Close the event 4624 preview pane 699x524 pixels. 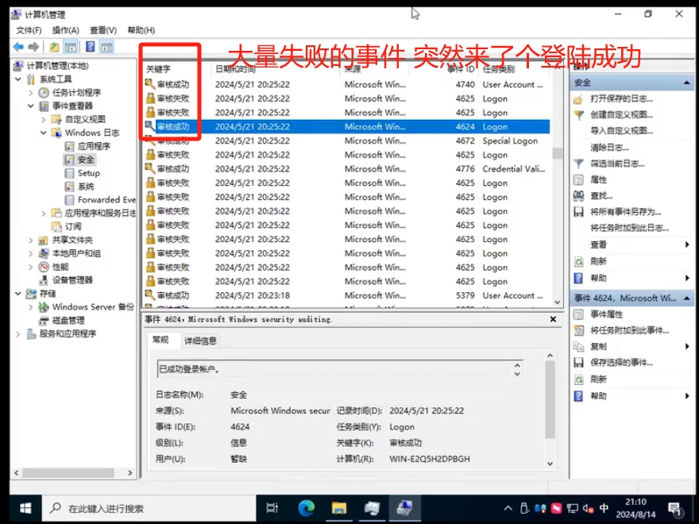[553, 319]
